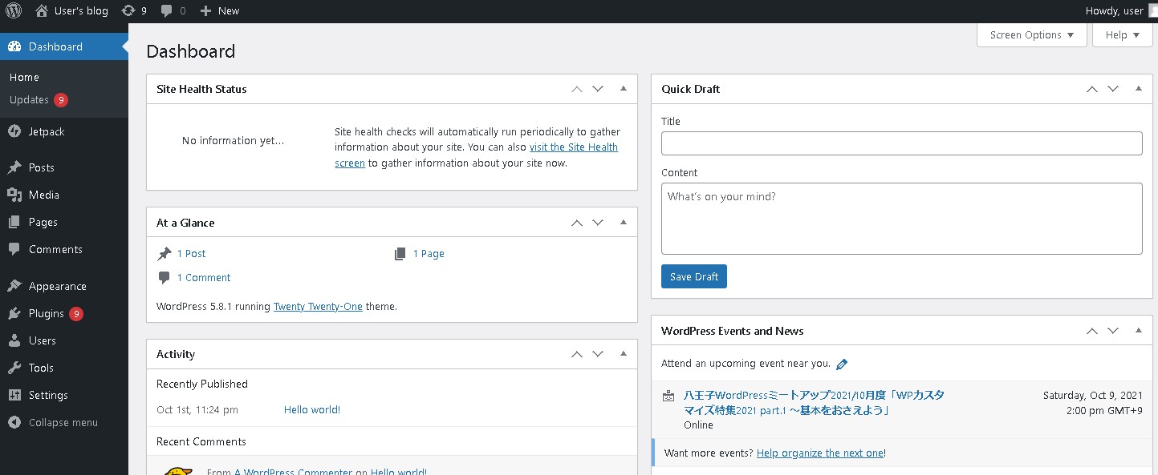Click the Appearance paintbrush icon
The height and width of the screenshot is (475, 1158).
(x=14, y=285)
